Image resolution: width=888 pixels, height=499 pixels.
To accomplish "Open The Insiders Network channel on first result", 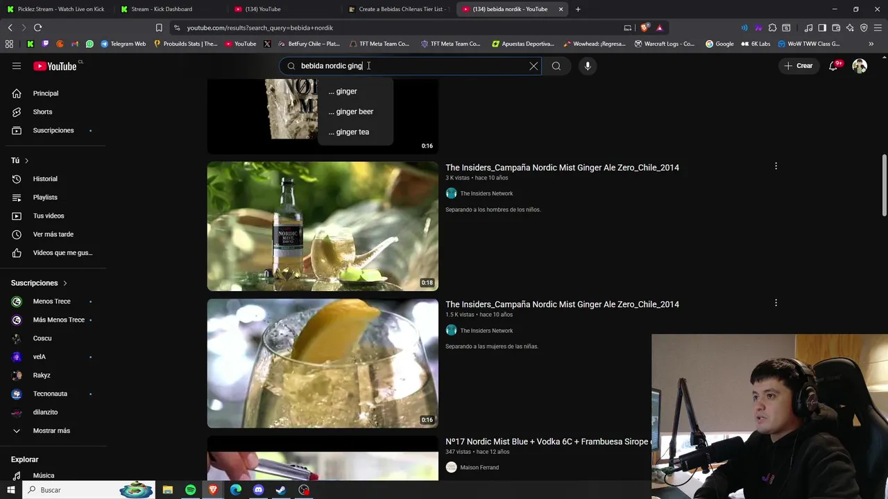I will (x=486, y=193).
